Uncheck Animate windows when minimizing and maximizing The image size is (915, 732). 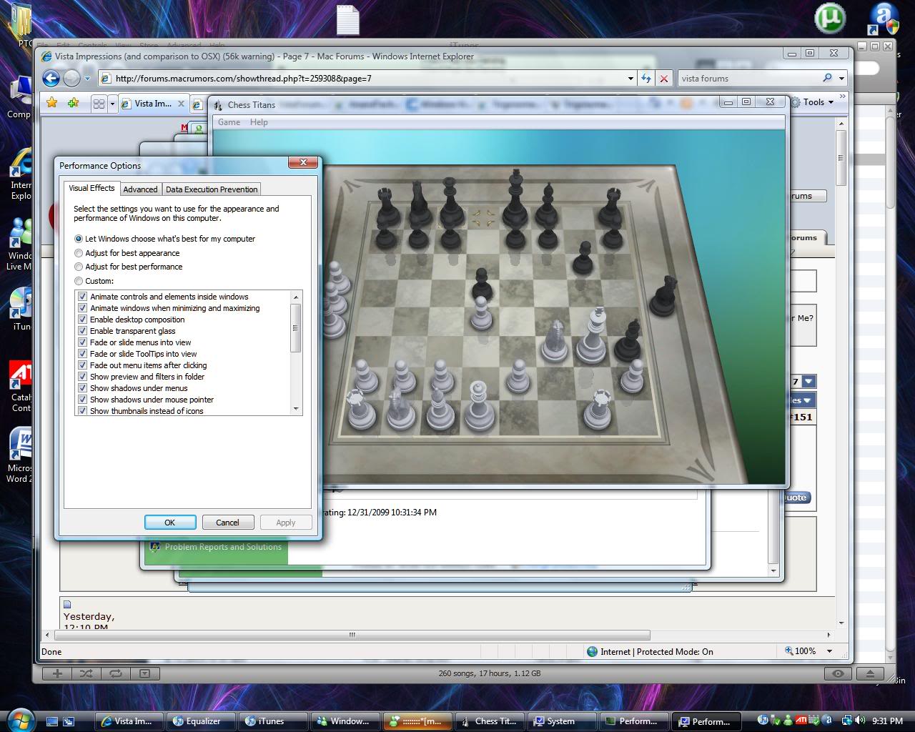click(83, 308)
